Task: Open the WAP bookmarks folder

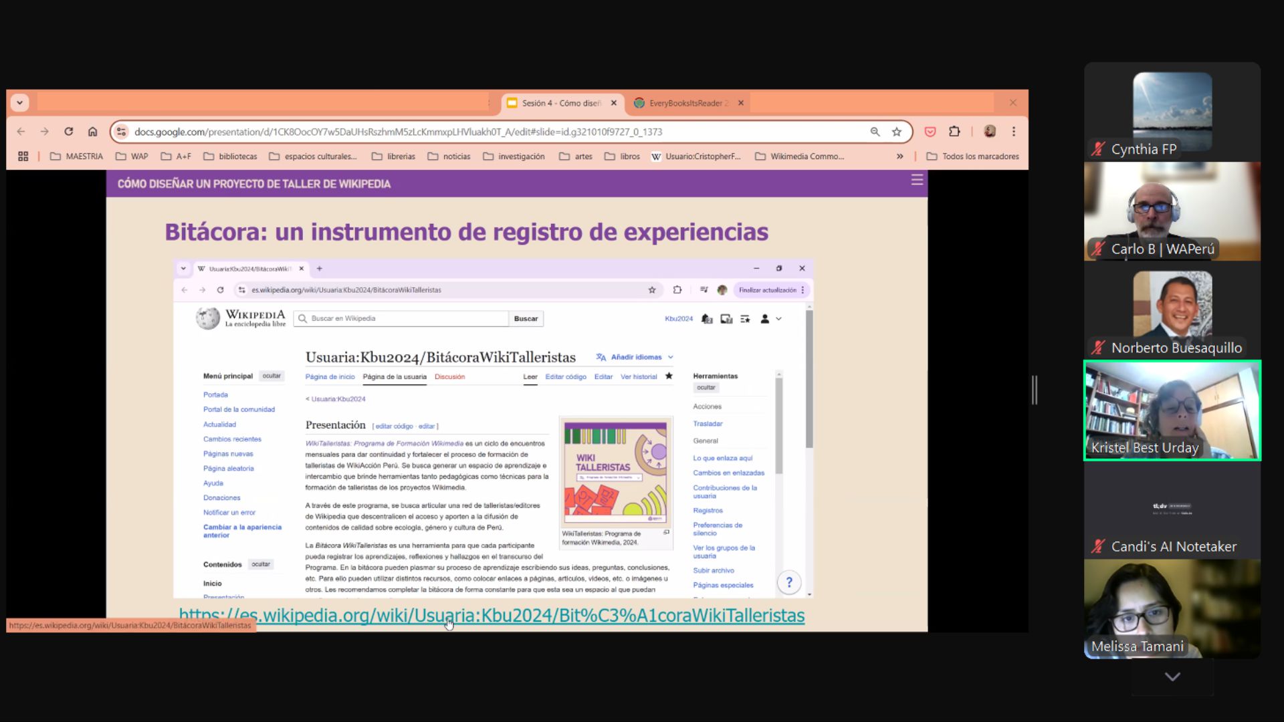Action: click(132, 156)
